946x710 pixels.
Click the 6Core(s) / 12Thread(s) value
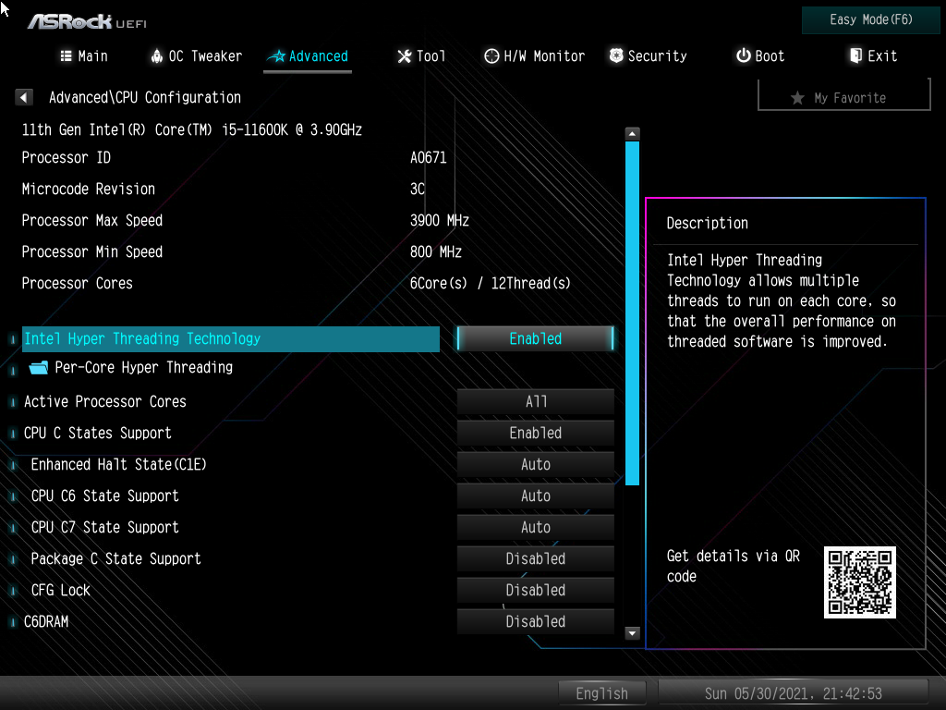[490, 284]
